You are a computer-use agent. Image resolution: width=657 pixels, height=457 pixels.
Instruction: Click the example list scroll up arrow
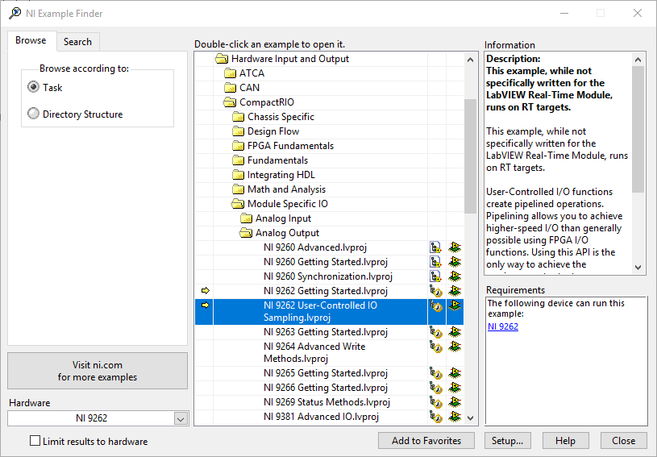pos(470,60)
